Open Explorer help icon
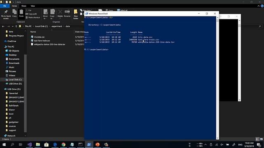264x148 pixels. coord(262,6)
